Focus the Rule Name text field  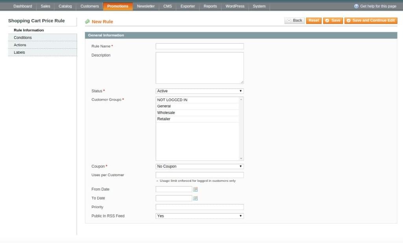coord(200,46)
